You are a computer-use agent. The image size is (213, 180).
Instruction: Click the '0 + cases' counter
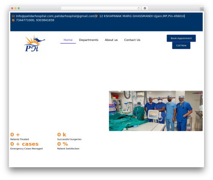[x=24, y=144]
